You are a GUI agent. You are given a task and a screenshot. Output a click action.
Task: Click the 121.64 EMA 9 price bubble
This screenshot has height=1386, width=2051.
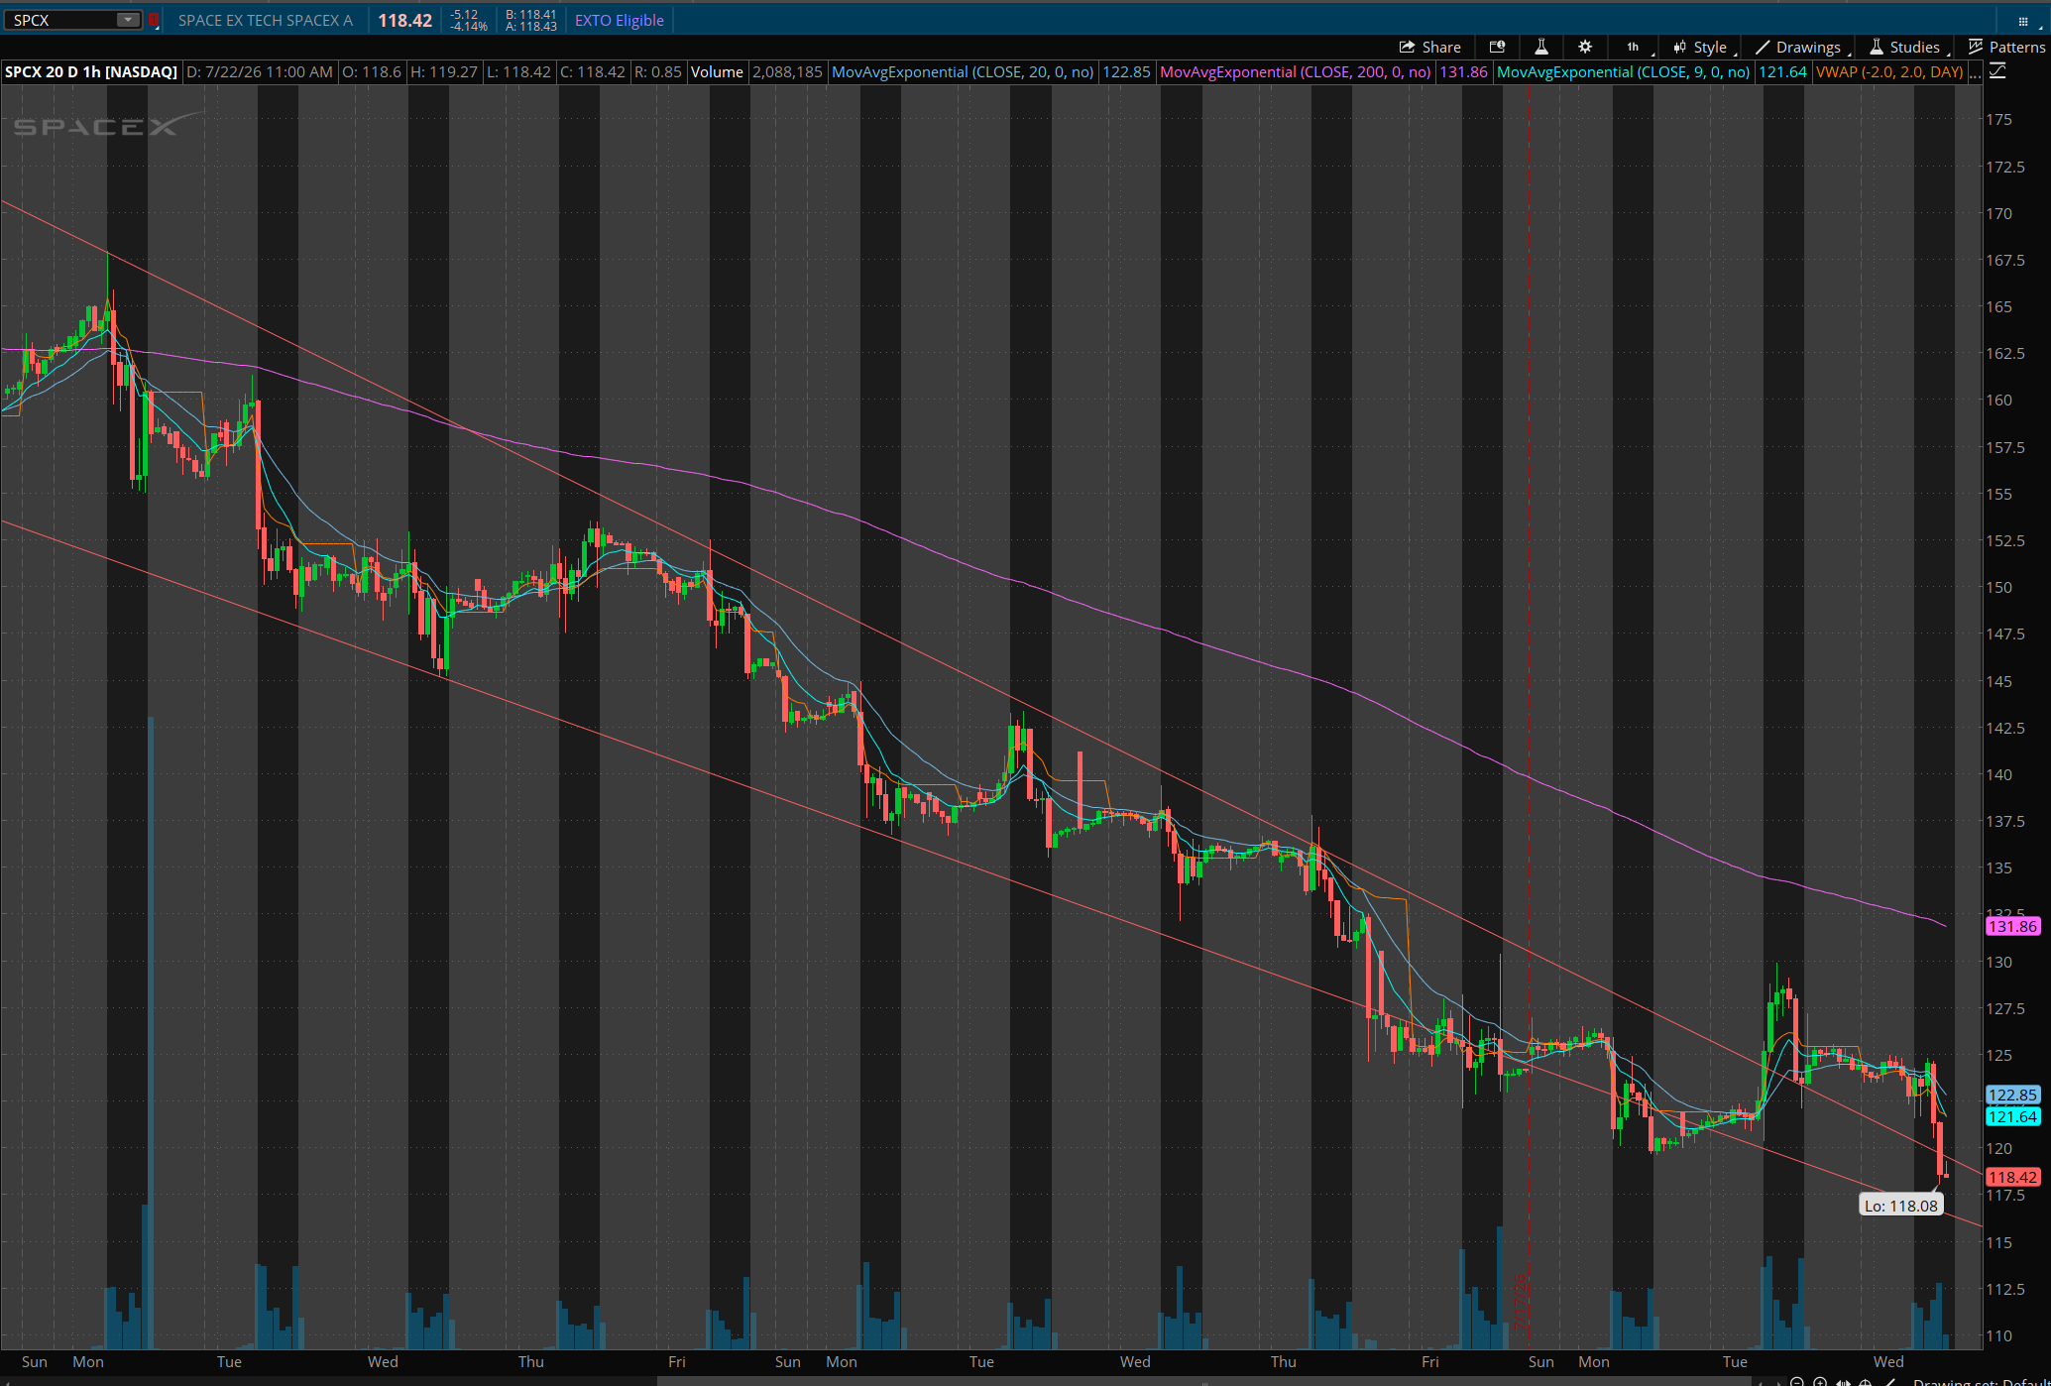tap(2013, 1116)
